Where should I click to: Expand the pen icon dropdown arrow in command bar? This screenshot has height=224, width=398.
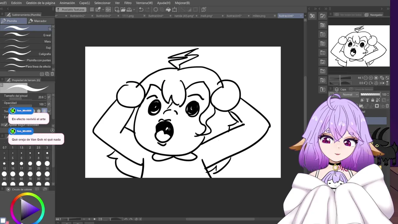pos(103,10)
